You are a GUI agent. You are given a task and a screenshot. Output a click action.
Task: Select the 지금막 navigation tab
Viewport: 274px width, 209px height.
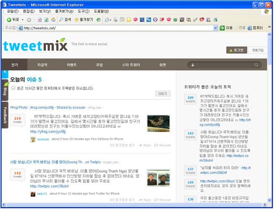(42, 65)
